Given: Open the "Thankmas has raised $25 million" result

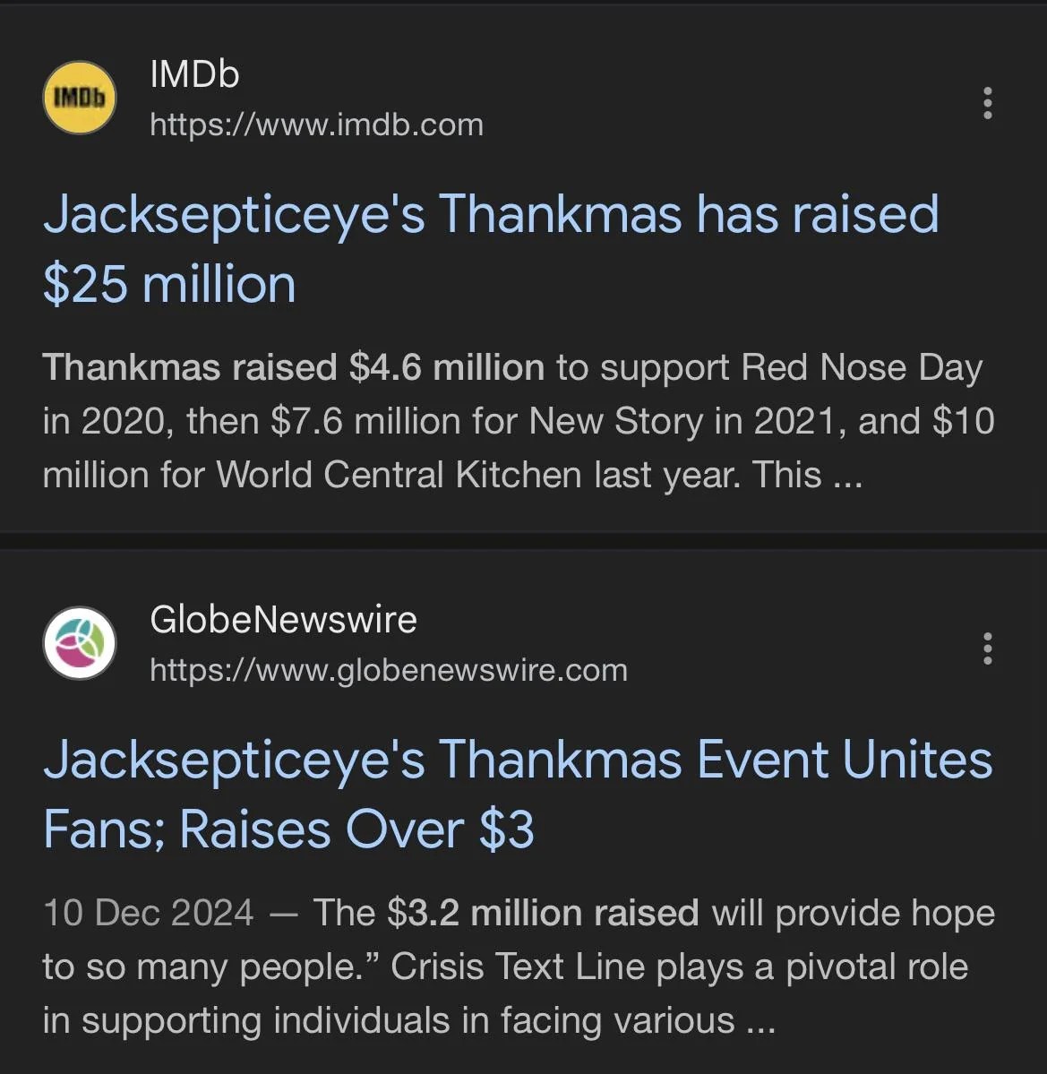Looking at the screenshot, I should coord(490,215).
